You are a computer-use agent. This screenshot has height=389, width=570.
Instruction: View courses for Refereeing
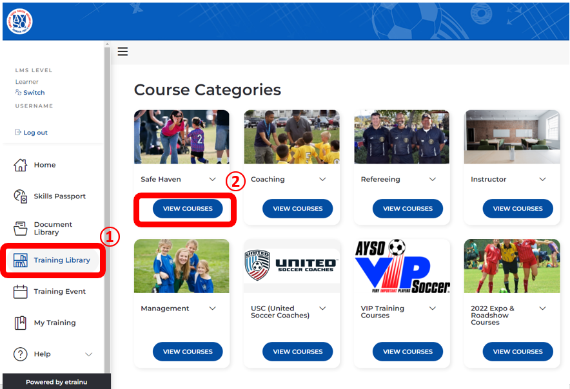tap(408, 209)
